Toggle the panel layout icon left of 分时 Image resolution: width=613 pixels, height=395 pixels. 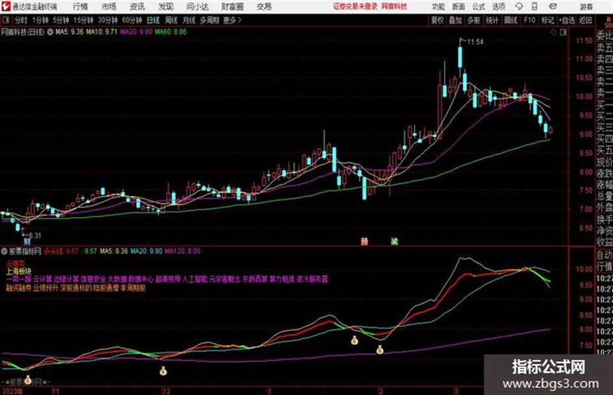(x=6, y=20)
